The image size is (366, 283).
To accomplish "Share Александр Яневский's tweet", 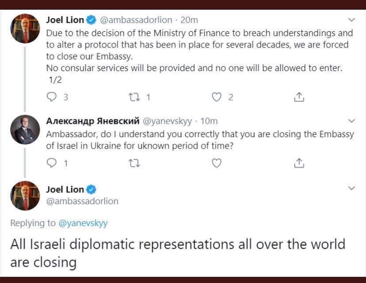I will point(299,163).
